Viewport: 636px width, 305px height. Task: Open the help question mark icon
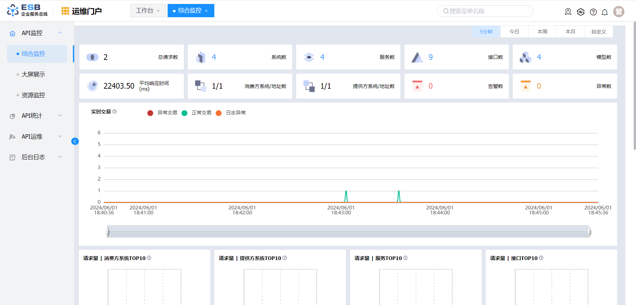tap(593, 12)
